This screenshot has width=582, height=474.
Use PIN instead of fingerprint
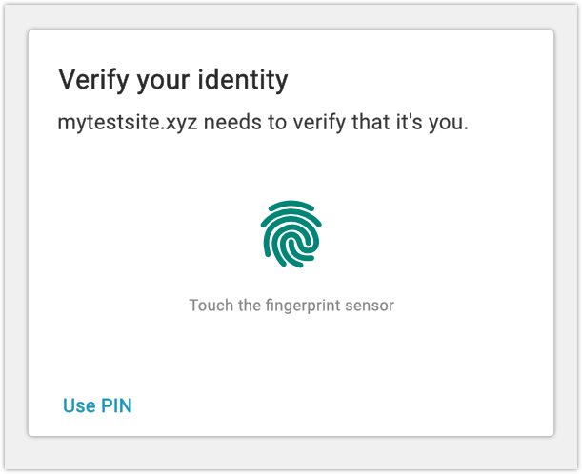97,406
